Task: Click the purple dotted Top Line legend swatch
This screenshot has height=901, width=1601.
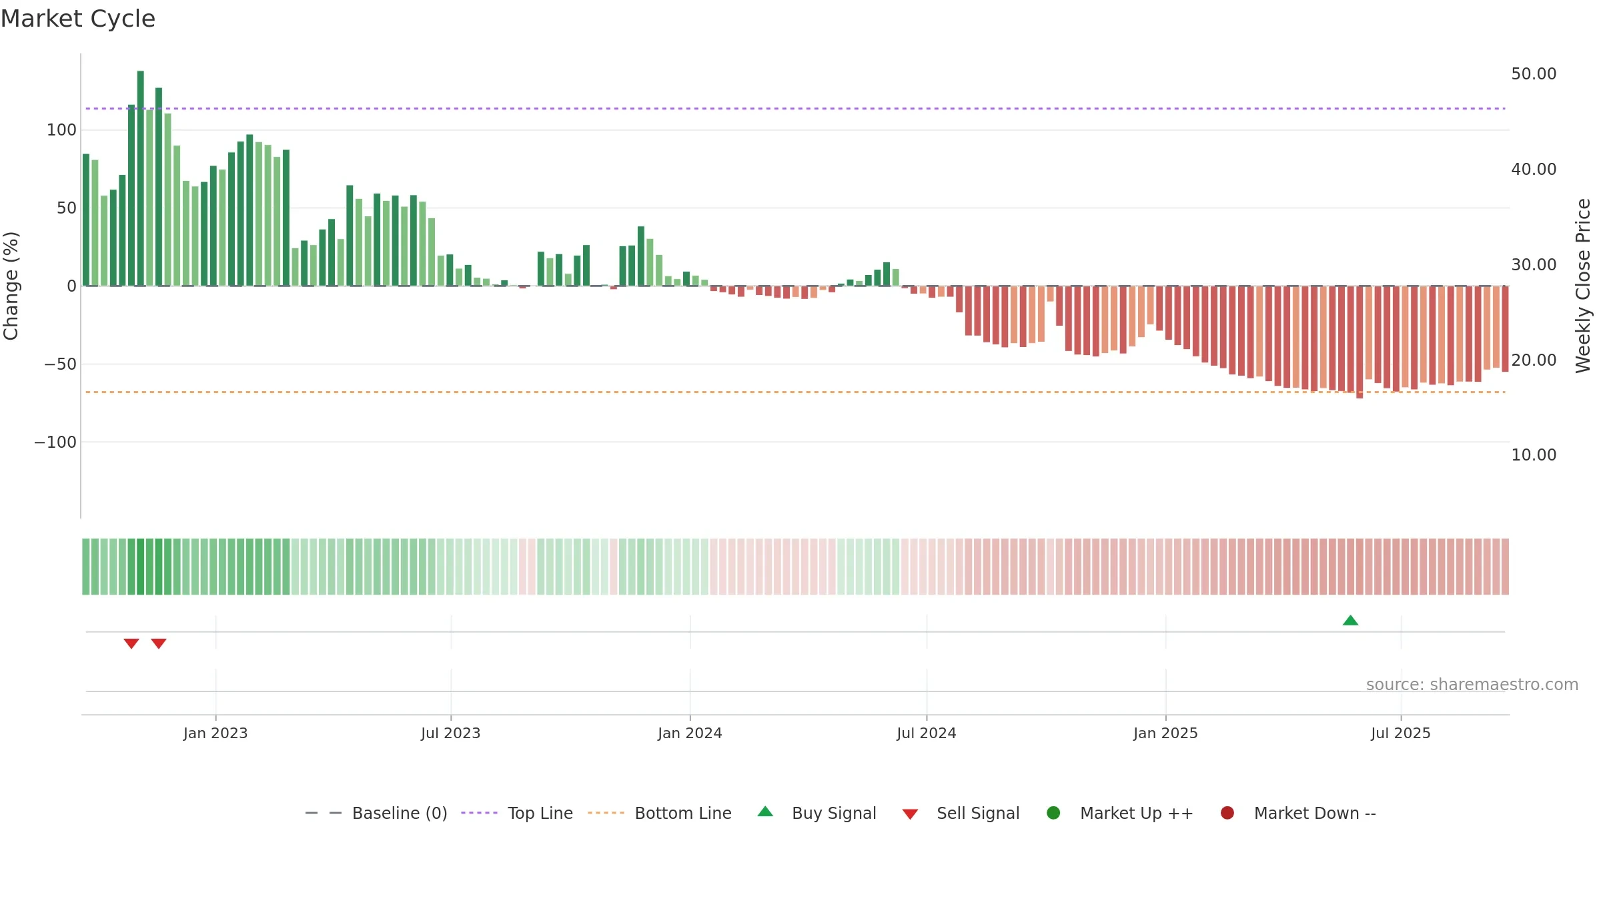Action: click(x=479, y=813)
